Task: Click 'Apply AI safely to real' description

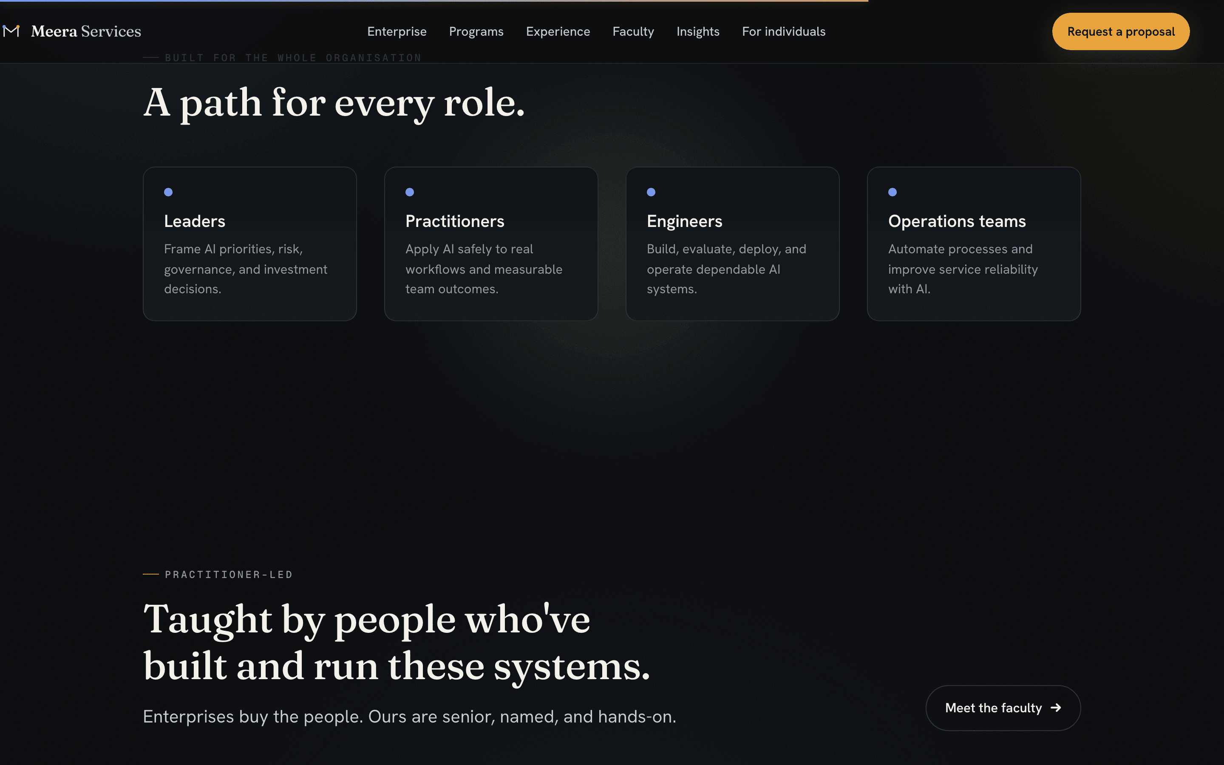Action: [484, 269]
